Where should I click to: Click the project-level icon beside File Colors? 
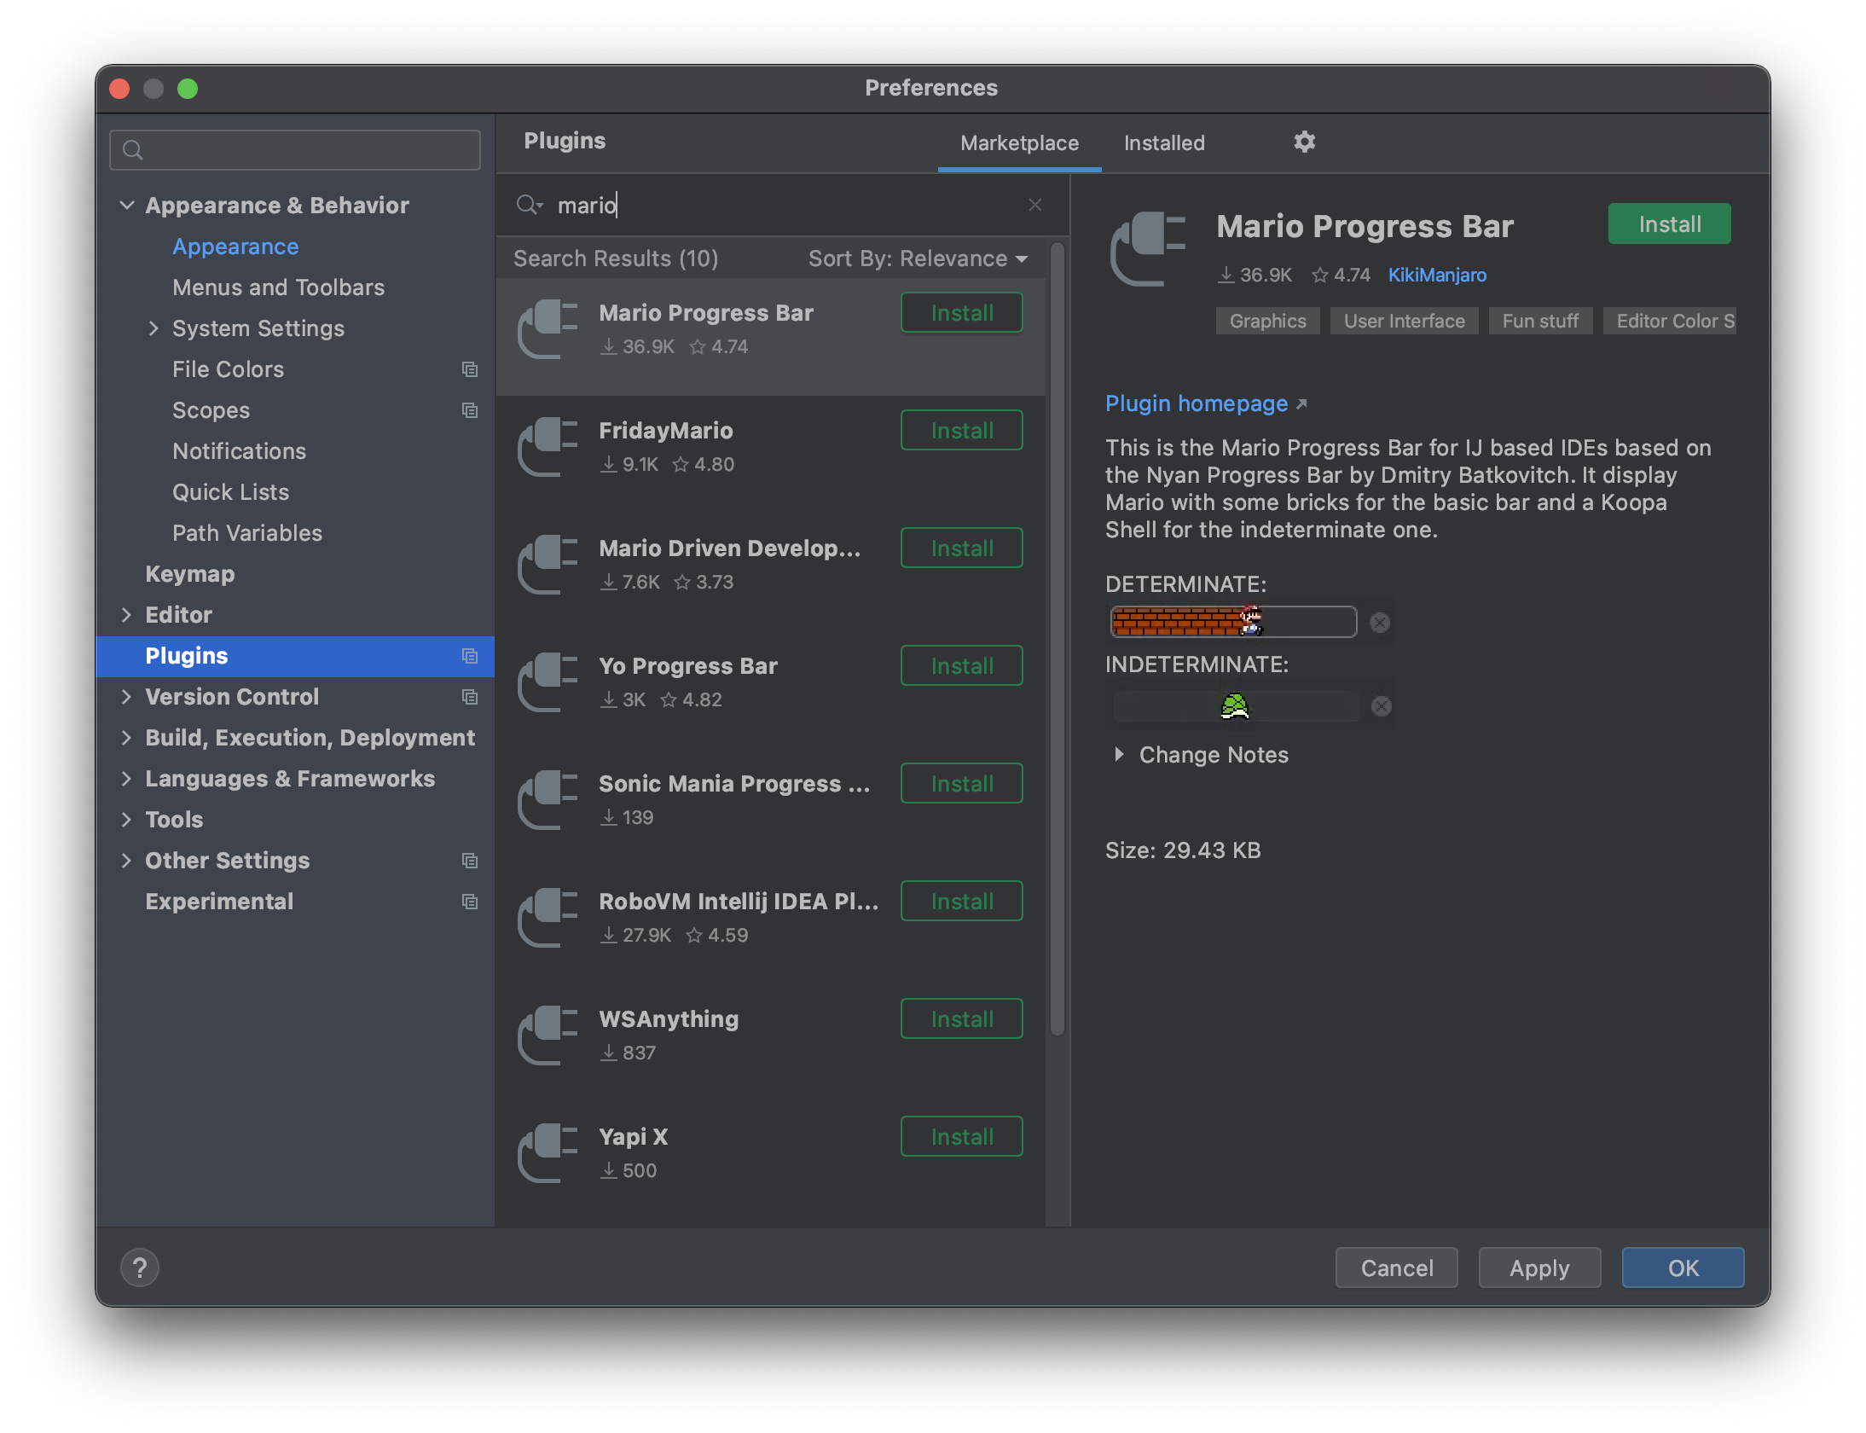(x=469, y=369)
